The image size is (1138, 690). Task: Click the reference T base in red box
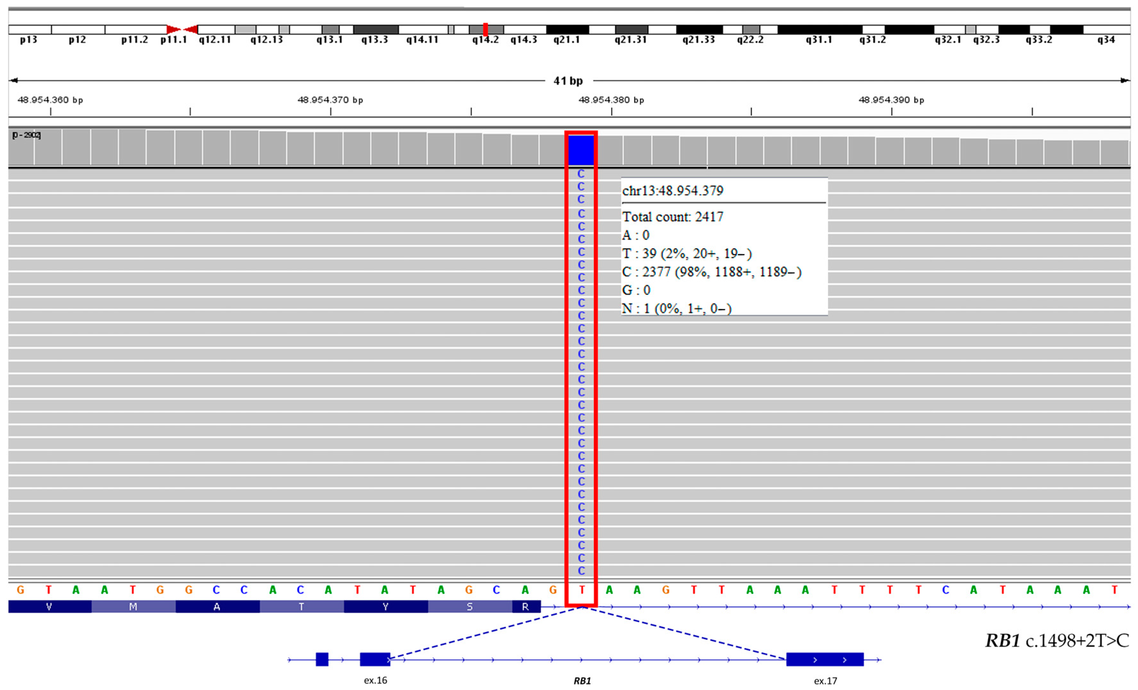[581, 590]
